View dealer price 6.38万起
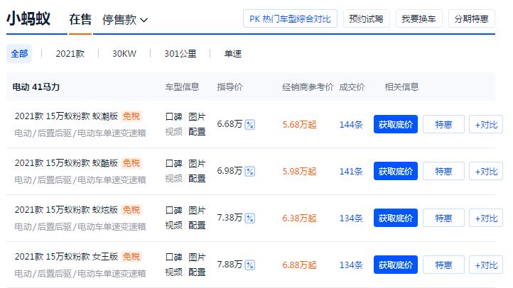The image size is (513, 288). coord(299,218)
